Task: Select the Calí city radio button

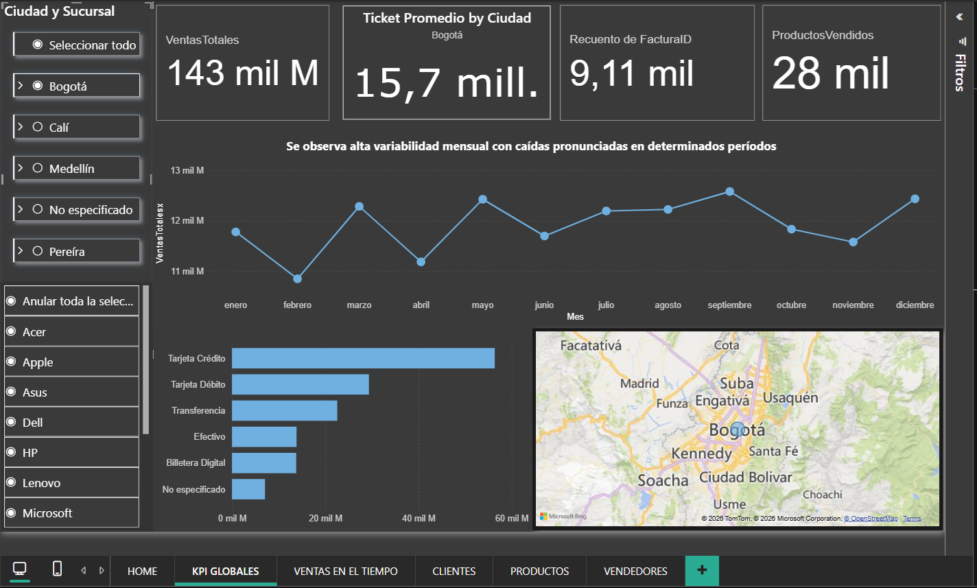Action: tap(38, 127)
